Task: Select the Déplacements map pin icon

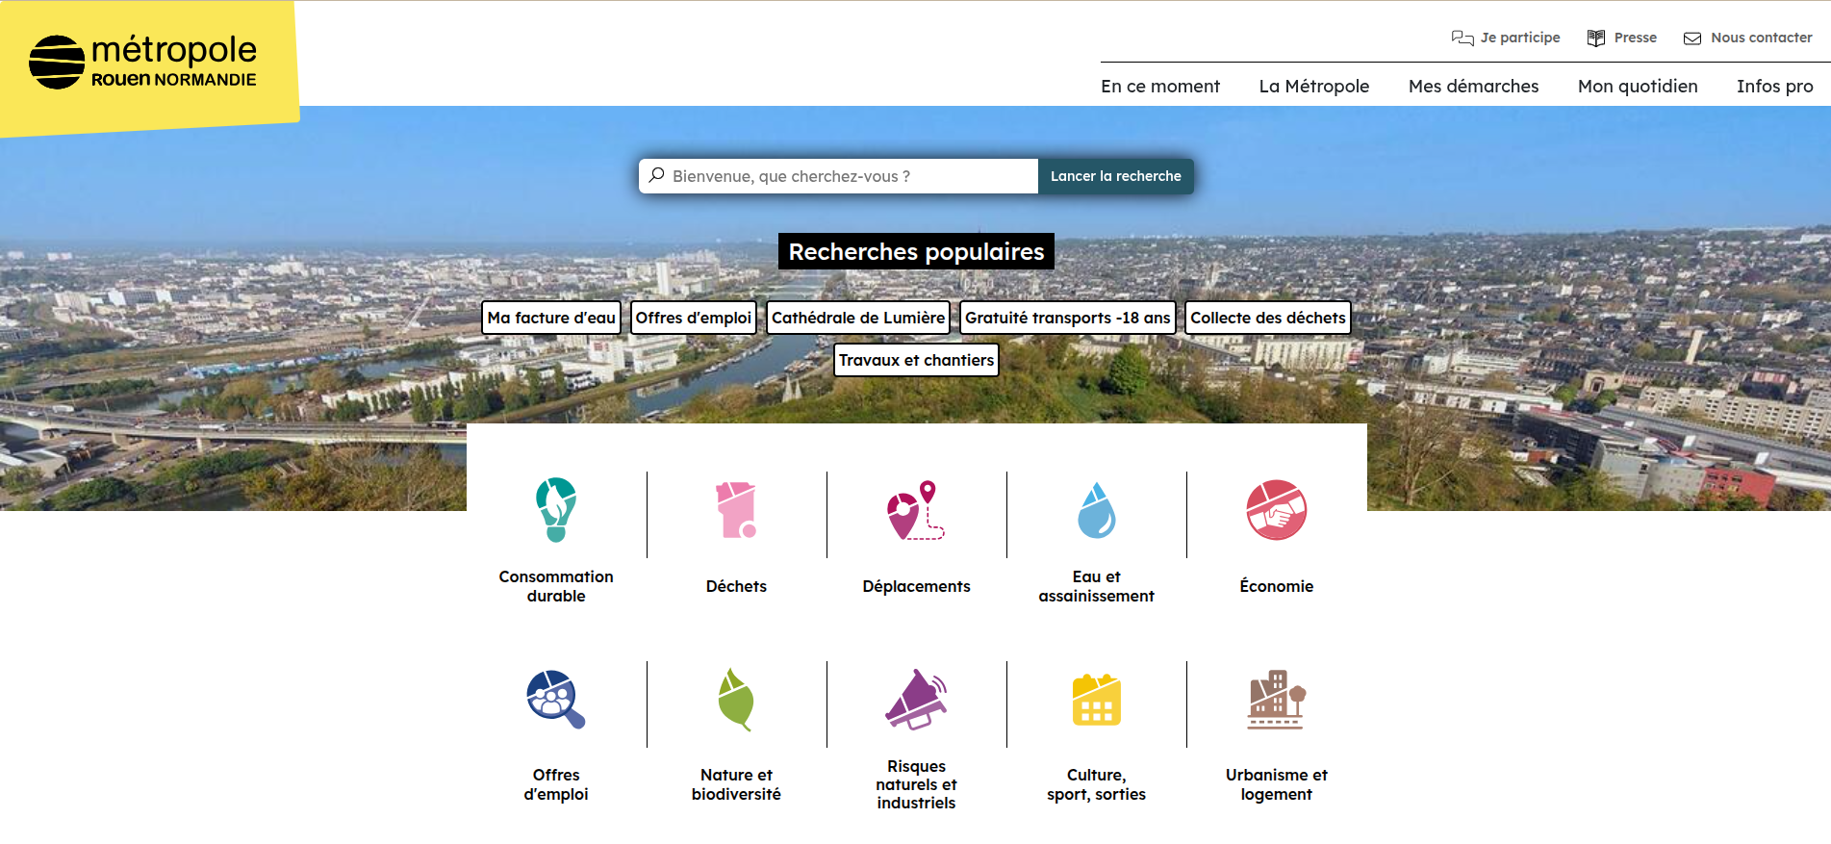Action: coord(916,510)
